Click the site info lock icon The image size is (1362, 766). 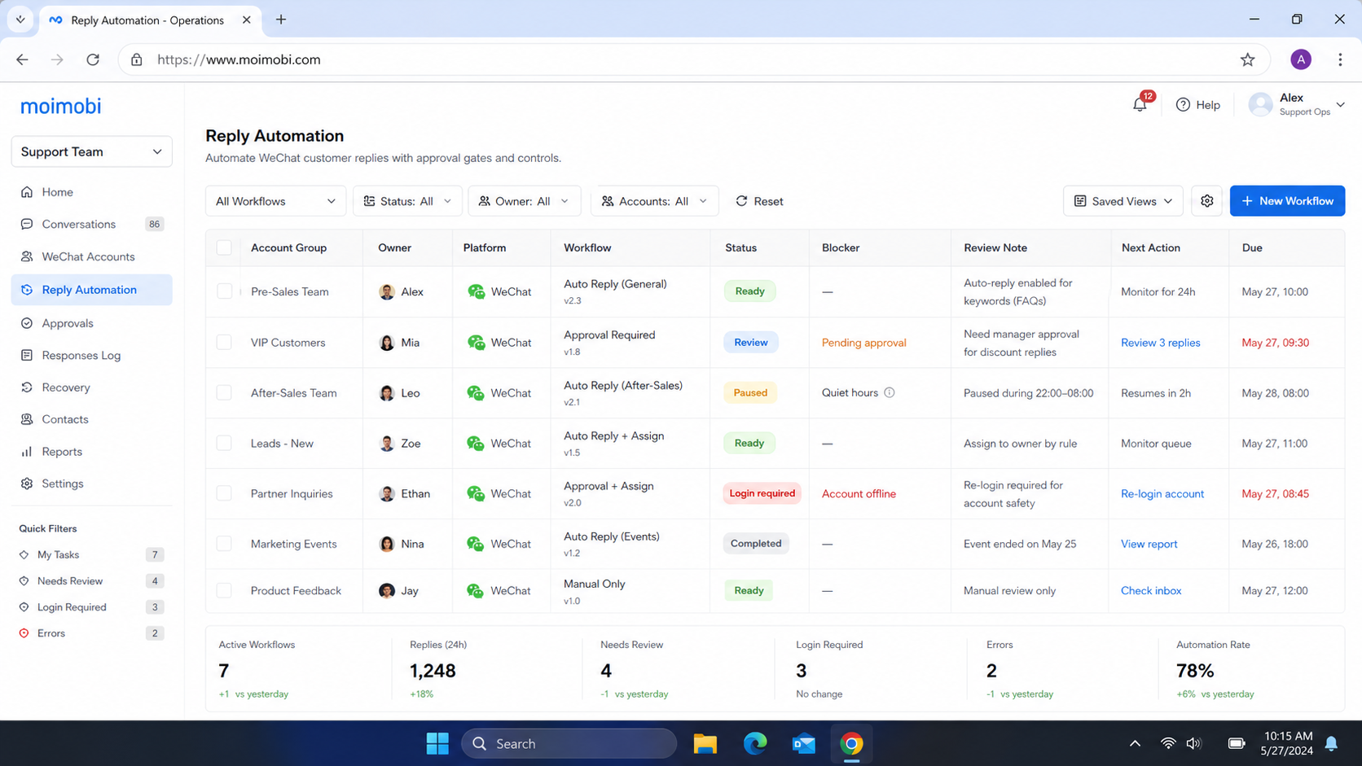pos(137,59)
